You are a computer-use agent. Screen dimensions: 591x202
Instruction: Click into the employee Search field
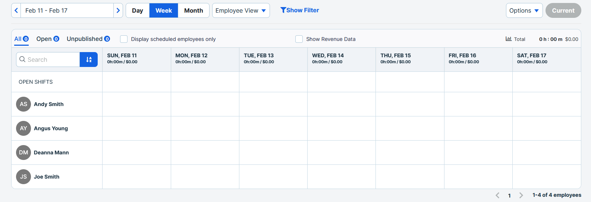tap(48, 60)
